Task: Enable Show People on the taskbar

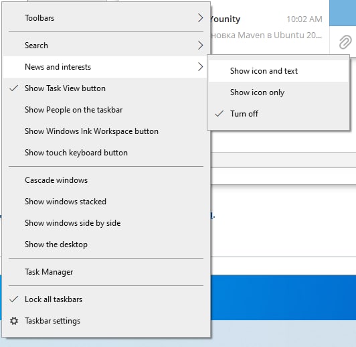Action: click(x=105, y=110)
